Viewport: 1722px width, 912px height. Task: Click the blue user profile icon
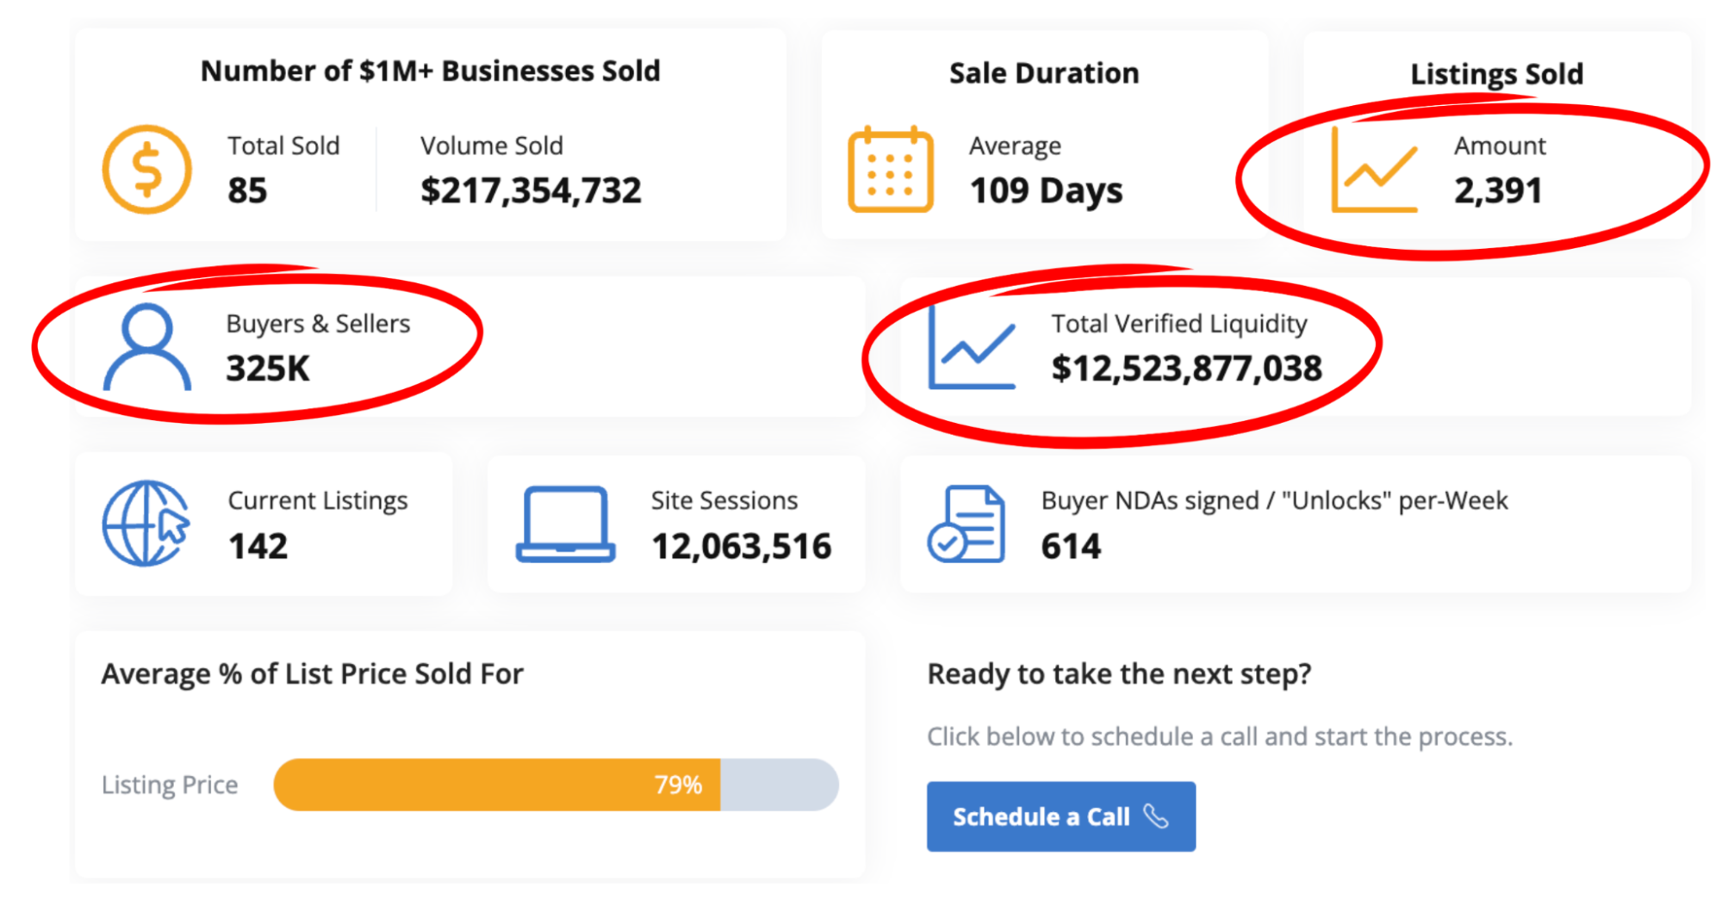tap(147, 347)
